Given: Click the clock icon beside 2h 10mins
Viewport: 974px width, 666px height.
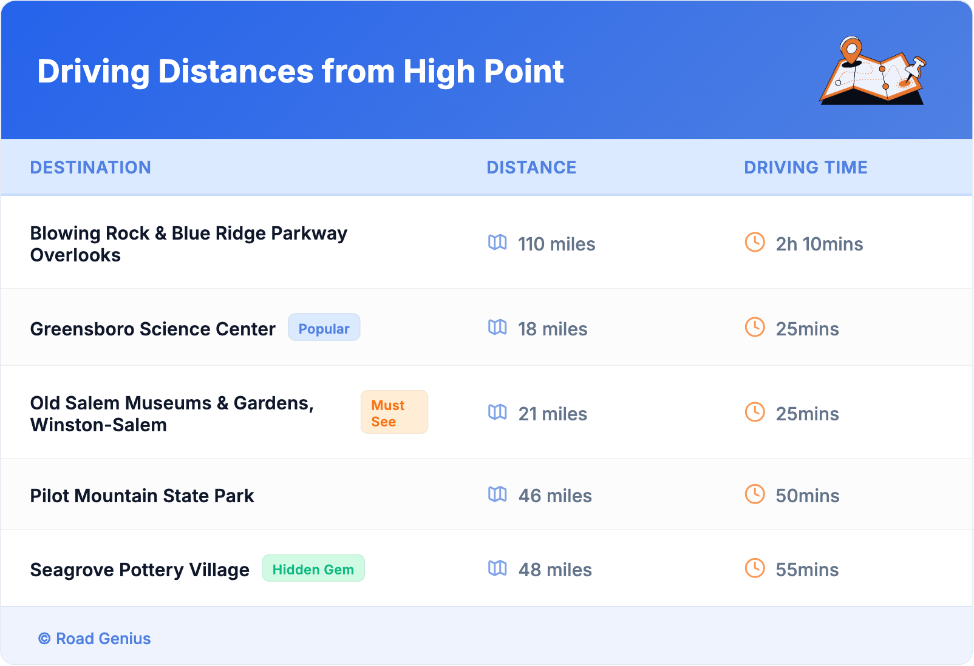Looking at the screenshot, I should pos(755,243).
